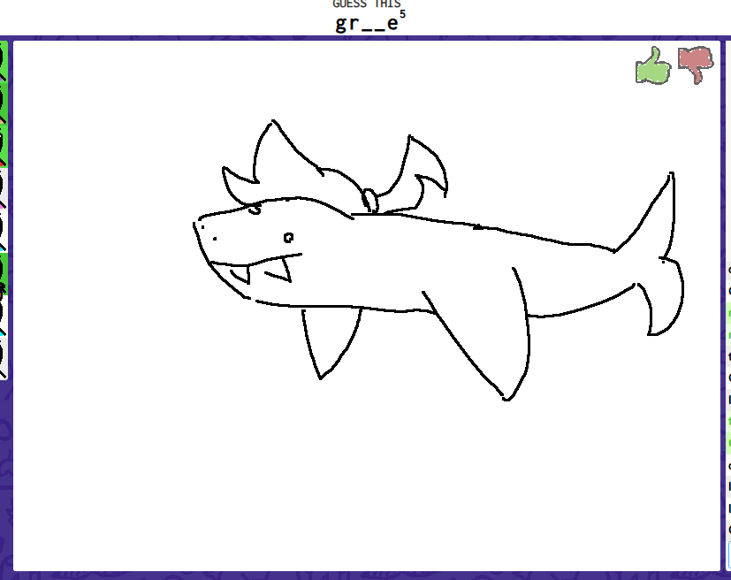Viewport: 731px width, 580px height.
Task: Select the last player at the list bottom
Action: coord(4,358)
